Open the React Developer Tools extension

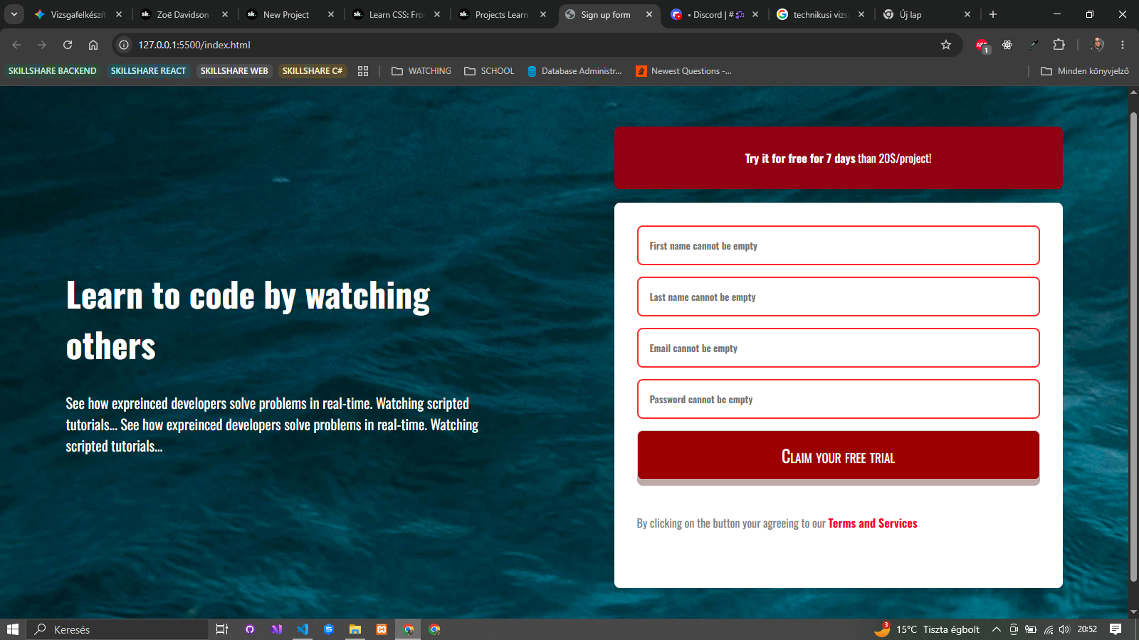[x=1007, y=45]
